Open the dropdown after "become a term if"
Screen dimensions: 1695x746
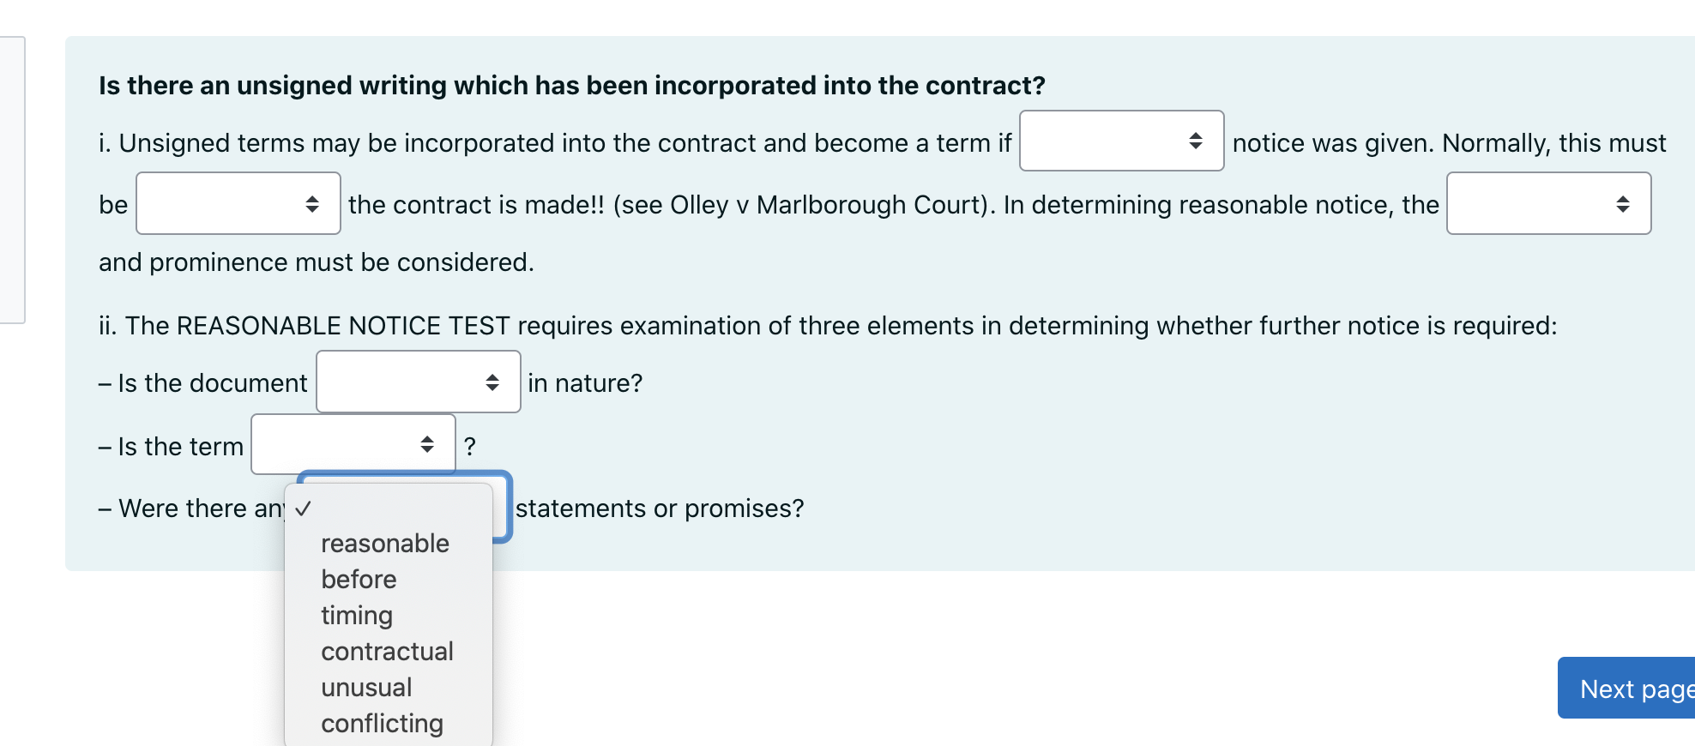pos(1121,141)
